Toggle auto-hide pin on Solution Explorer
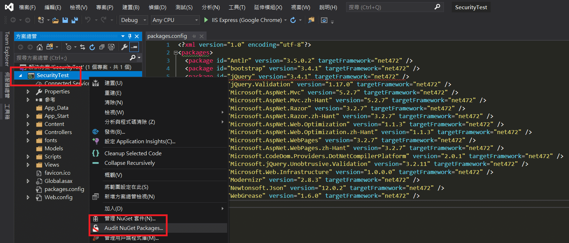Screen dimensions: 569x243 130,36
